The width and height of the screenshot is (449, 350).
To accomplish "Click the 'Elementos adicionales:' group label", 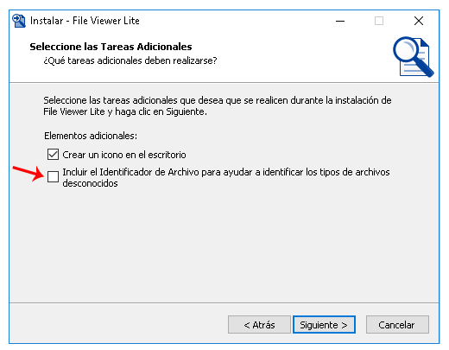I will (x=91, y=136).
